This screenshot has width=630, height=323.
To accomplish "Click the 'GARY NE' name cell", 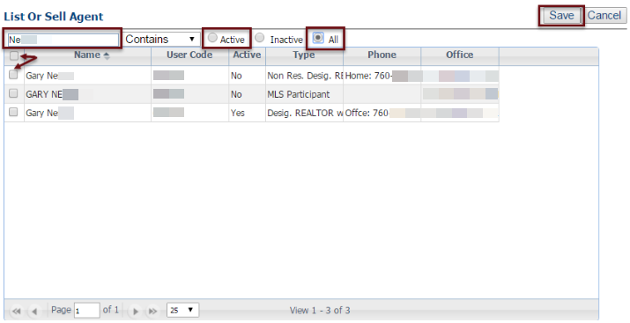I will [x=87, y=94].
